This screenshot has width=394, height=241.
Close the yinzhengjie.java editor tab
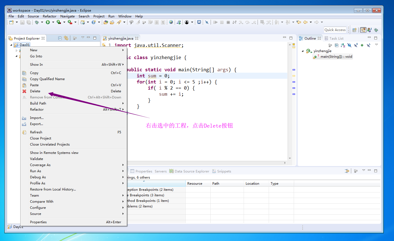[x=137, y=38]
